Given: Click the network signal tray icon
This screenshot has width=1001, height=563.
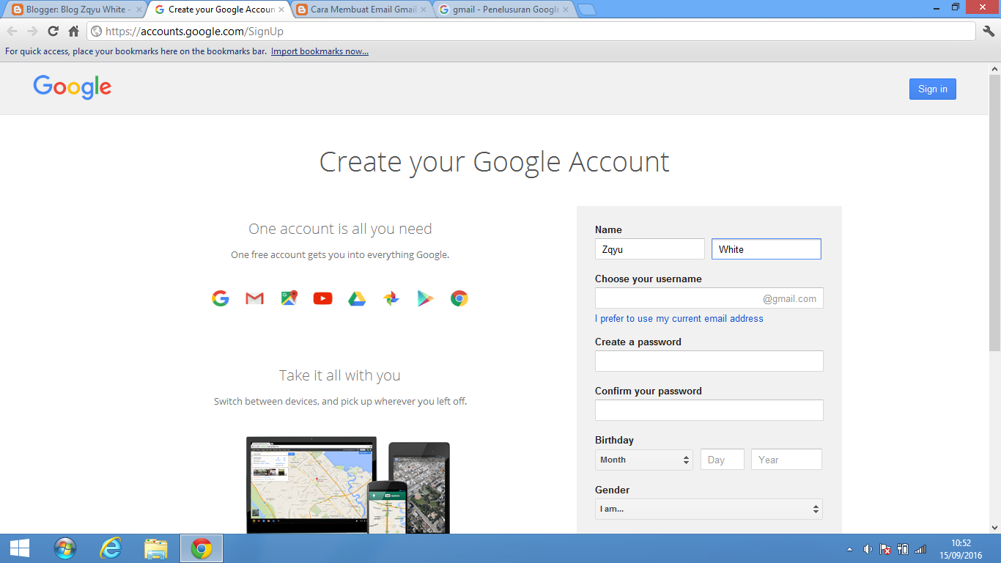Looking at the screenshot, I should [920, 549].
